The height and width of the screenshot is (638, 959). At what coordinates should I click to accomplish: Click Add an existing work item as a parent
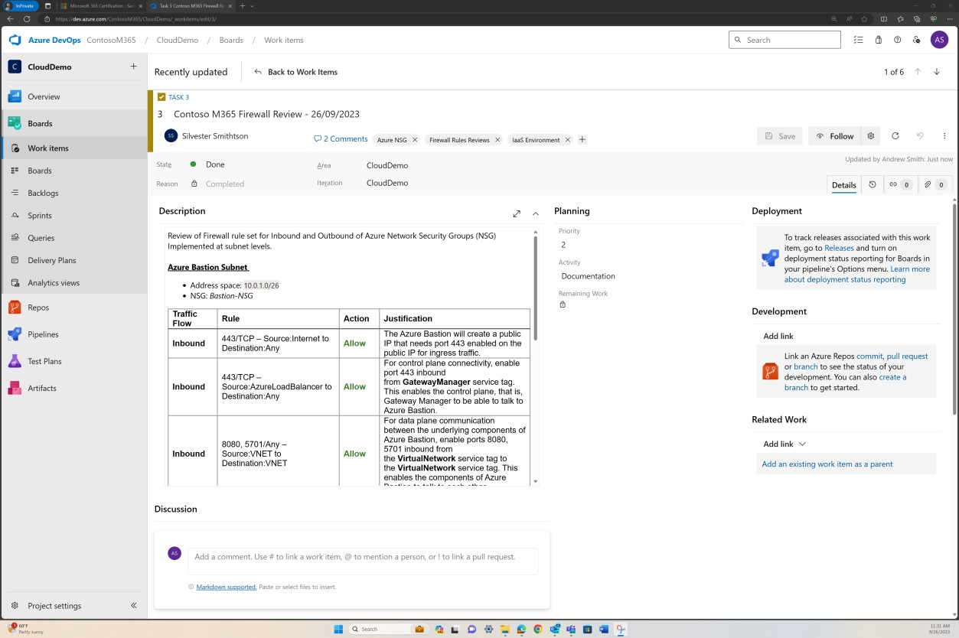tap(827, 464)
